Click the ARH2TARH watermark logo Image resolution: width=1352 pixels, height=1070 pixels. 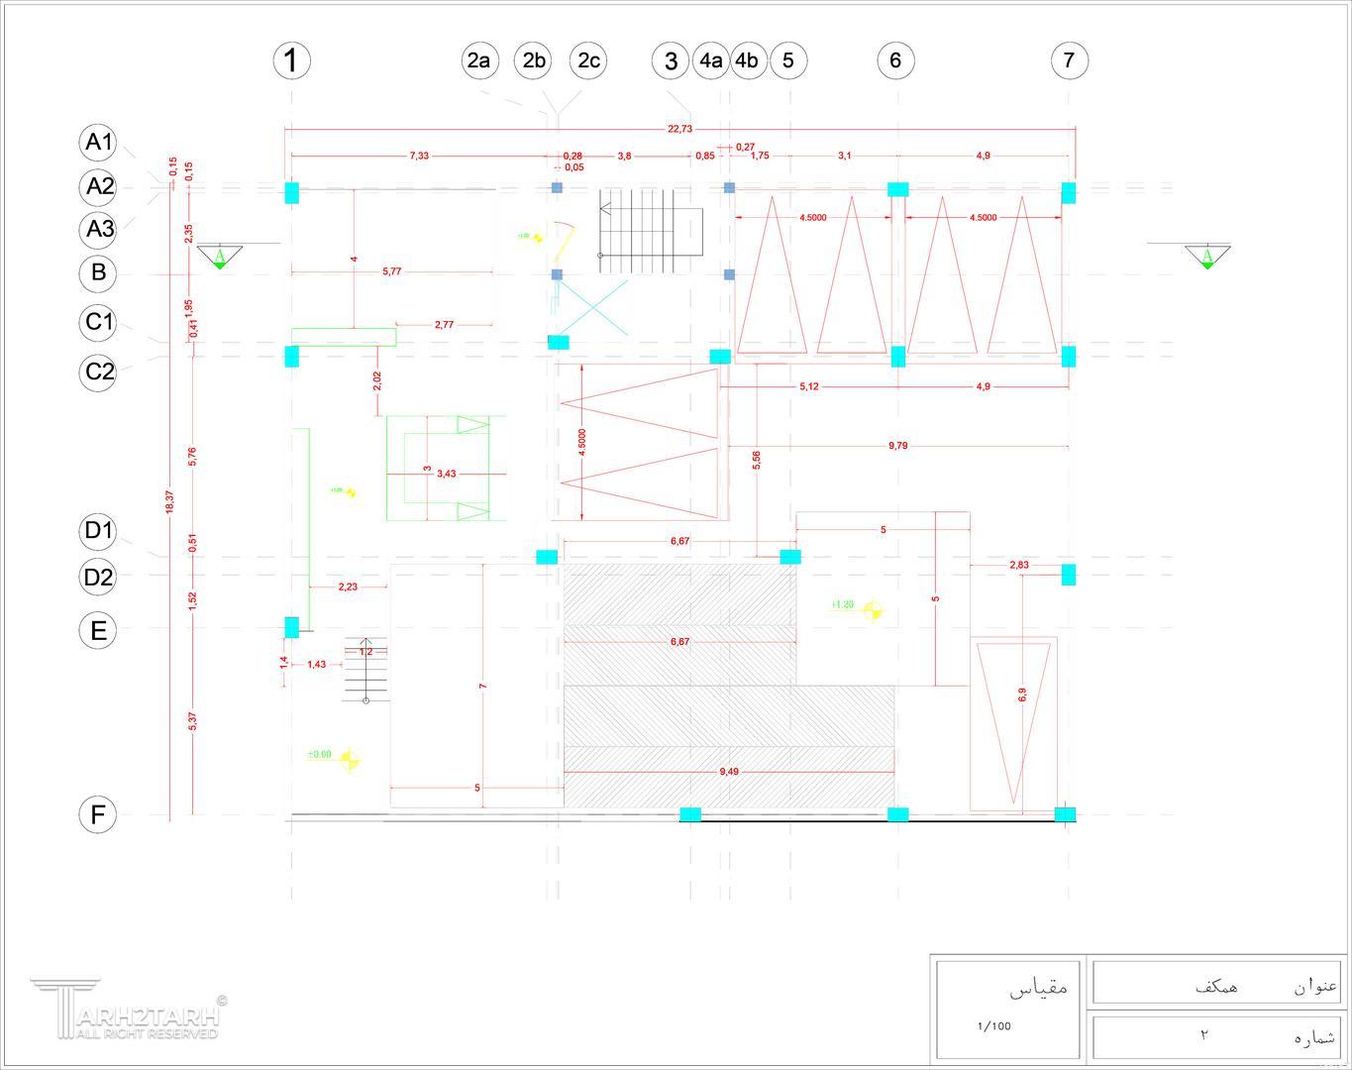point(127,1011)
